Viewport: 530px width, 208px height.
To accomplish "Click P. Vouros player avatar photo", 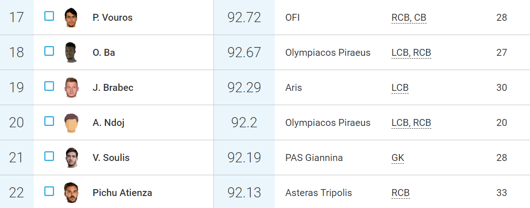I will pyautogui.click(x=71, y=18).
